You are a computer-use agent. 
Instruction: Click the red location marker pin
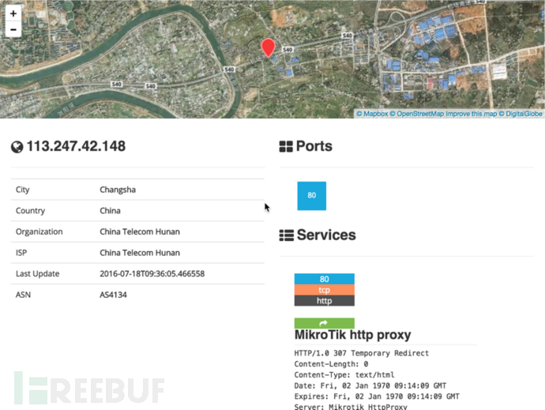pos(269,47)
